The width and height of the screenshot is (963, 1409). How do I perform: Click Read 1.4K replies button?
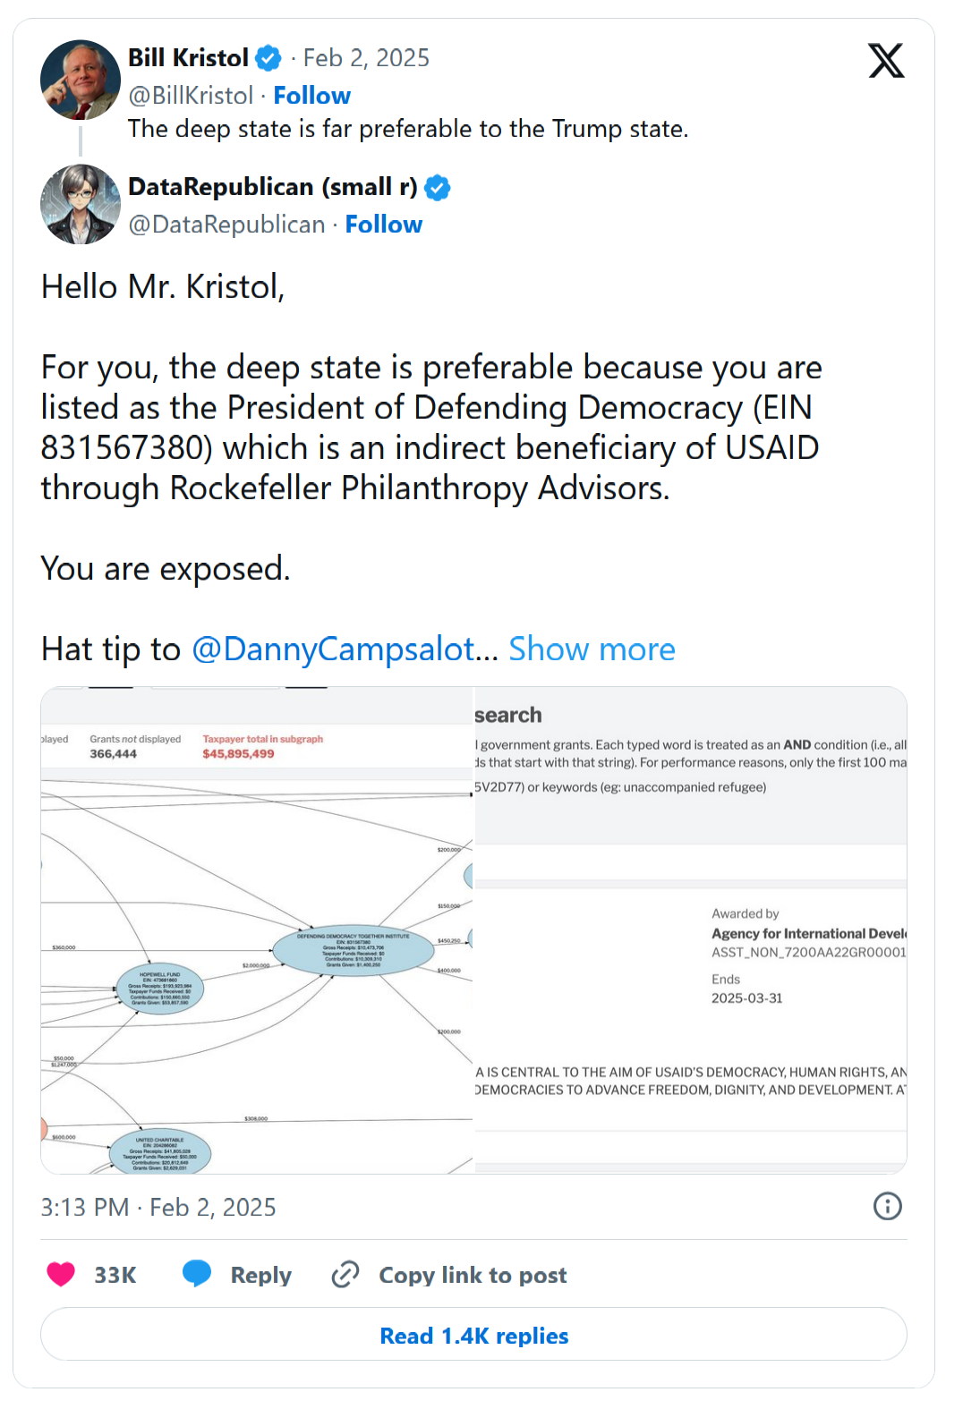click(473, 1335)
